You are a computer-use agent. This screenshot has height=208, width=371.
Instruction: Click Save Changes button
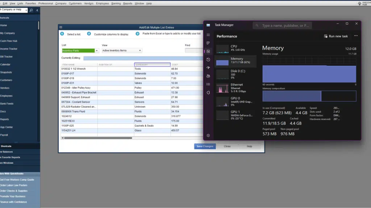(x=205, y=146)
